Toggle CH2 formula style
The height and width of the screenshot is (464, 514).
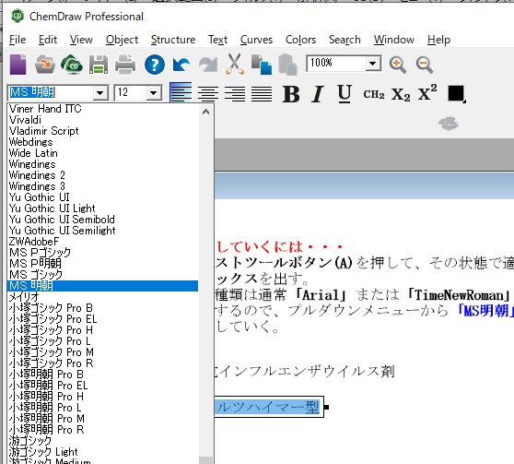[374, 95]
